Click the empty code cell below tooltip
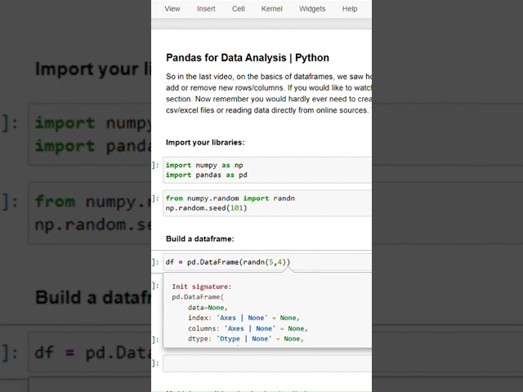The height and width of the screenshot is (392, 523). tap(267, 363)
